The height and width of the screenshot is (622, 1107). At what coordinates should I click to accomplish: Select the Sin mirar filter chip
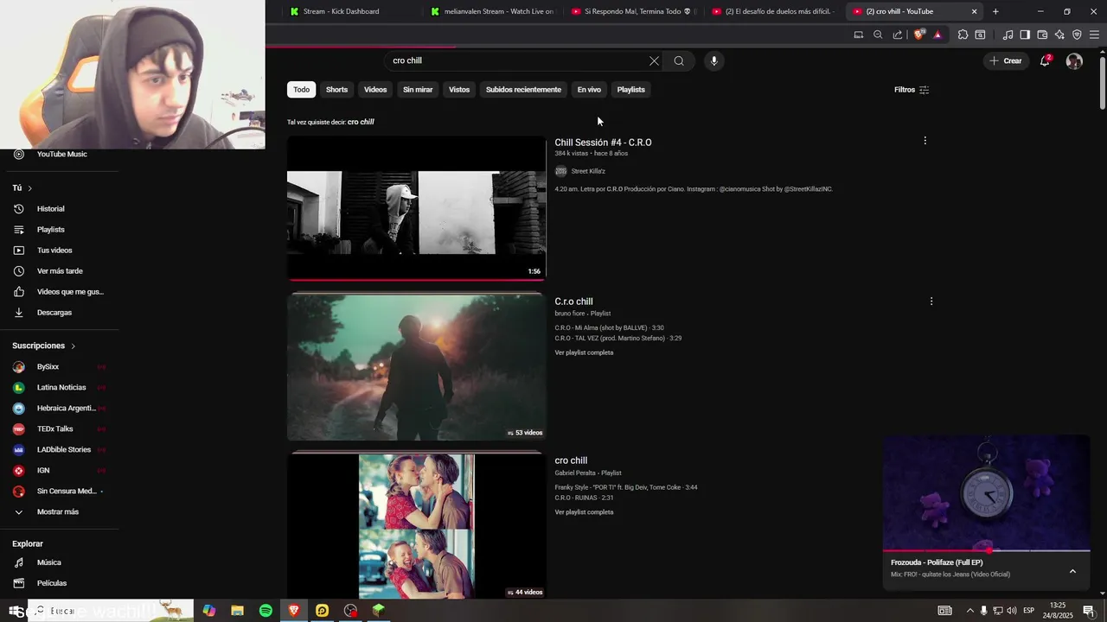pyautogui.click(x=418, y=90)
